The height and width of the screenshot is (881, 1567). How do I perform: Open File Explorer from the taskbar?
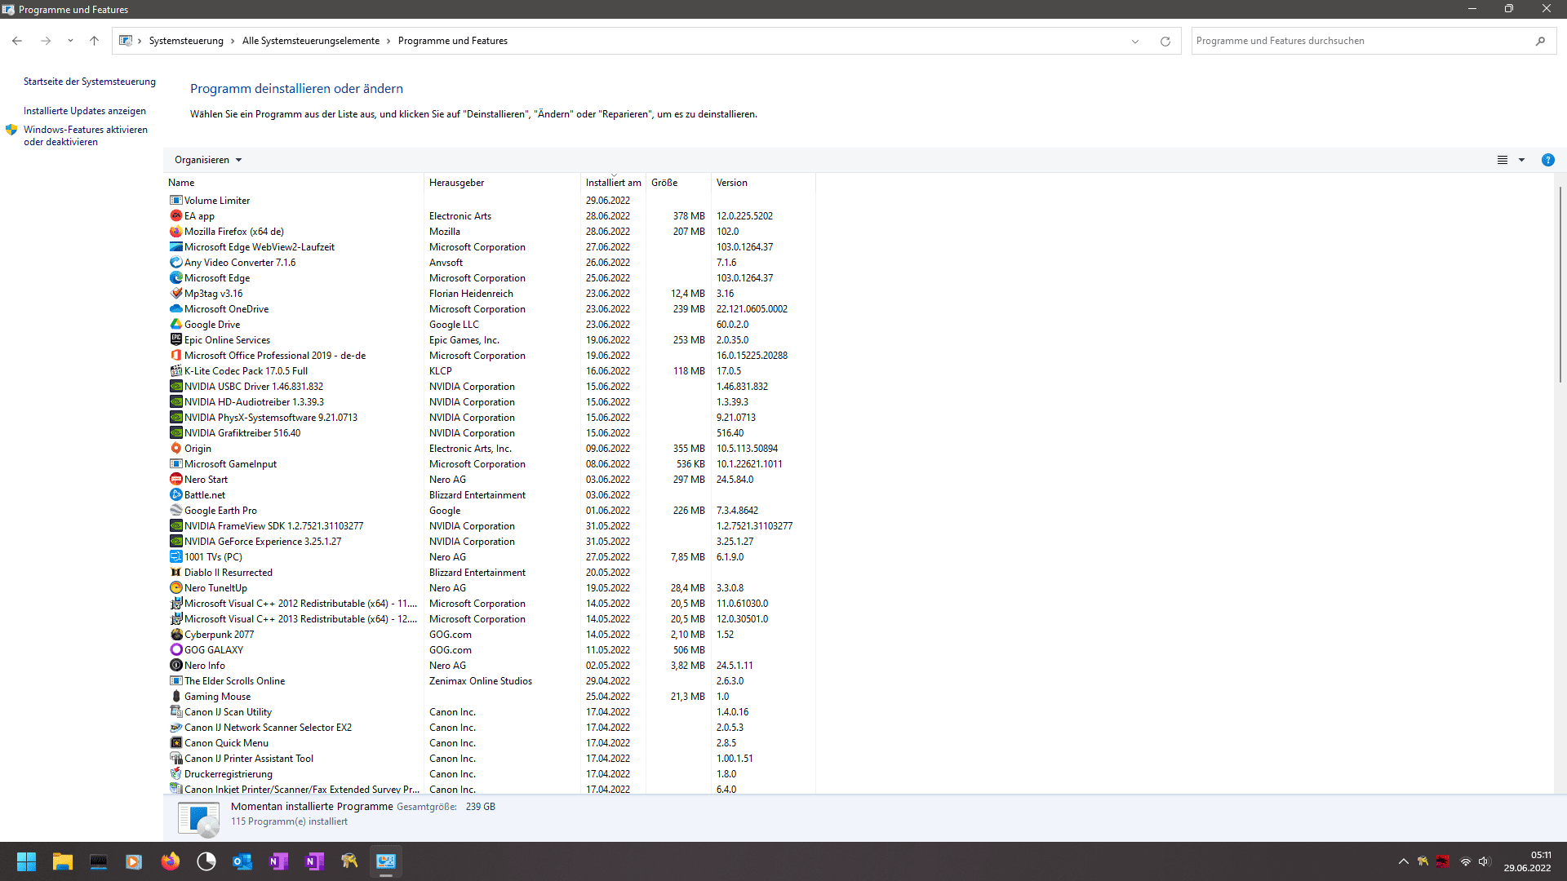click(62, 861)
